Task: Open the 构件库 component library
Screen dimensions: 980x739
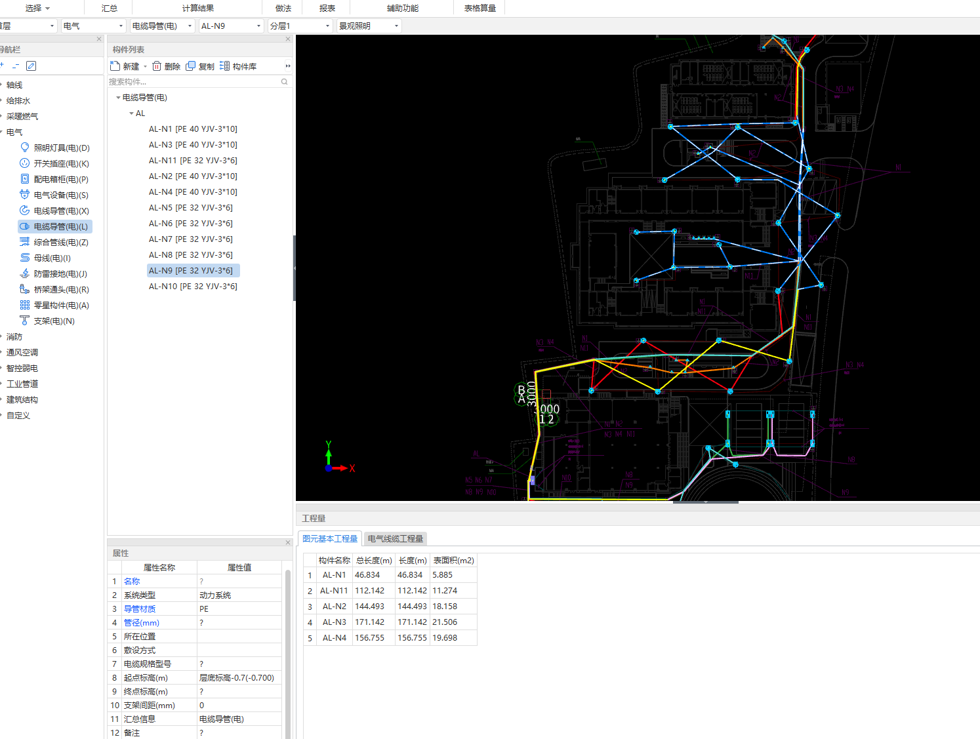Action: tap(238, 66)
